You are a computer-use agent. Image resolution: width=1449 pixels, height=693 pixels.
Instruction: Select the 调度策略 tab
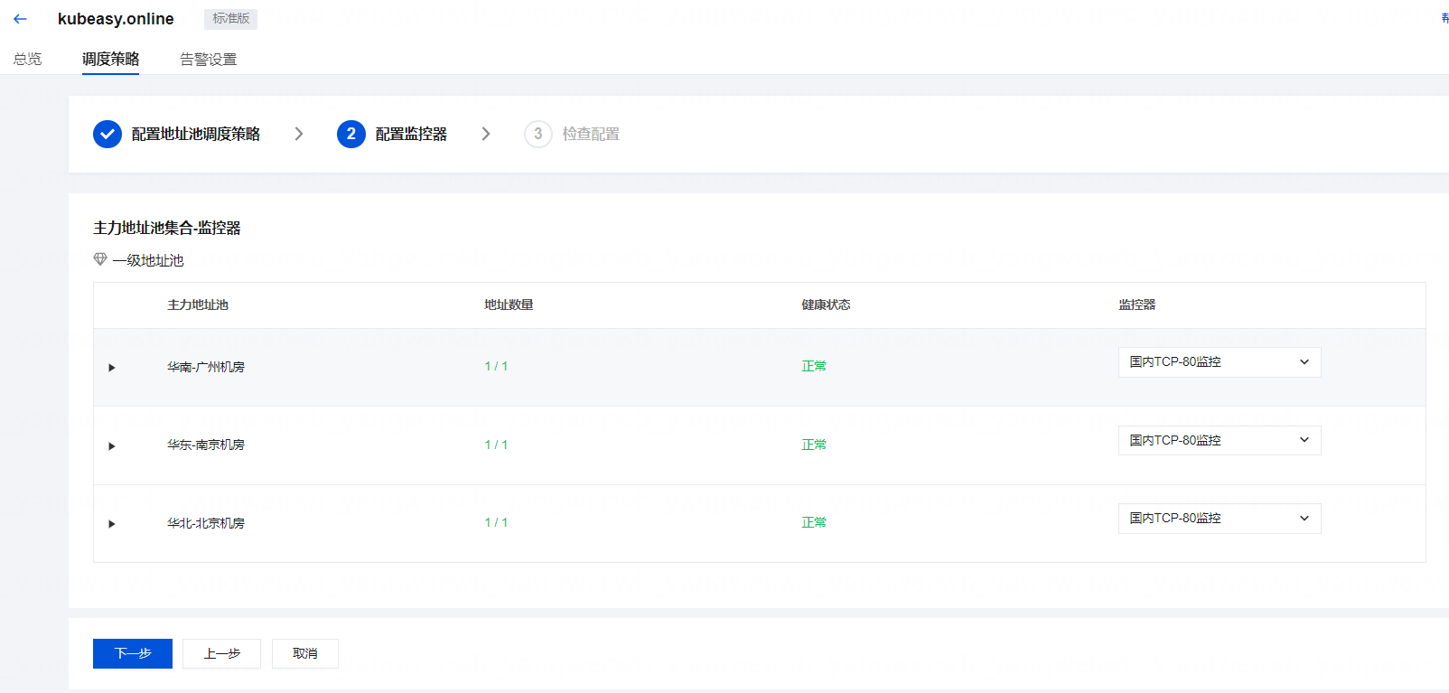(x=110, y=59)
